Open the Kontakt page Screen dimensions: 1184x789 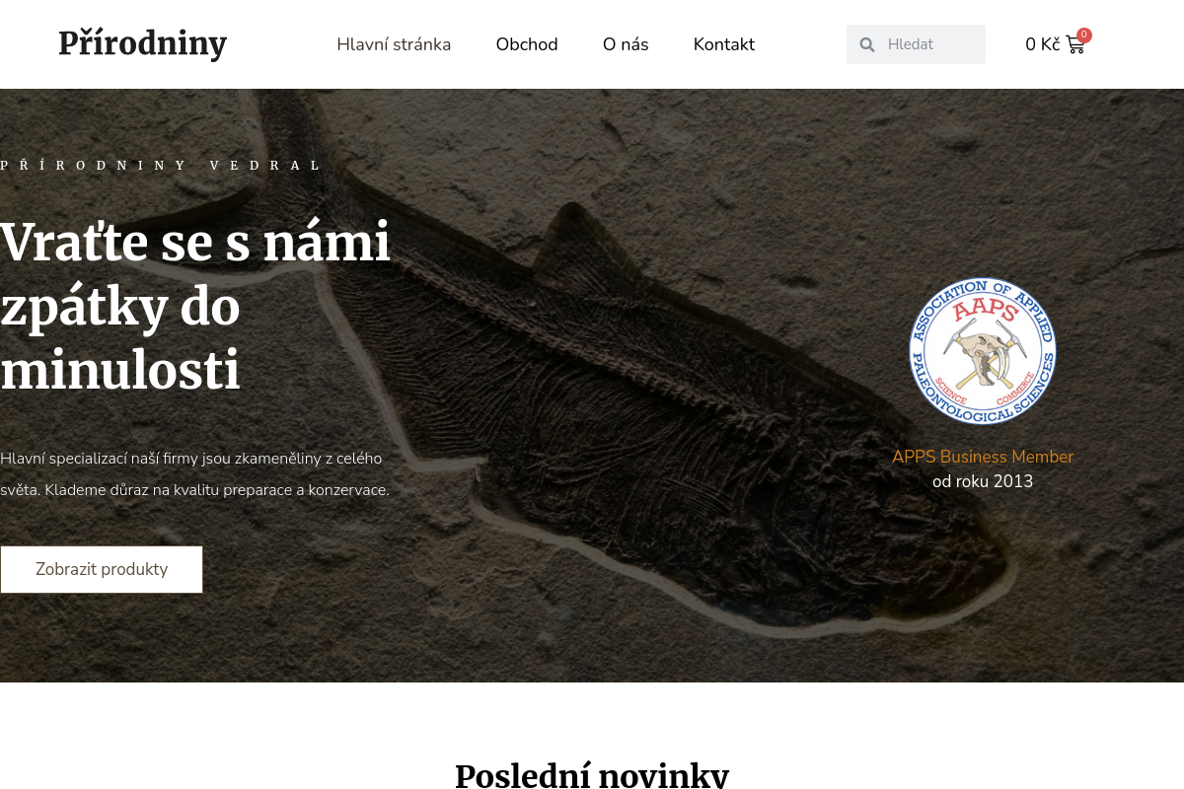pos(724,44)
